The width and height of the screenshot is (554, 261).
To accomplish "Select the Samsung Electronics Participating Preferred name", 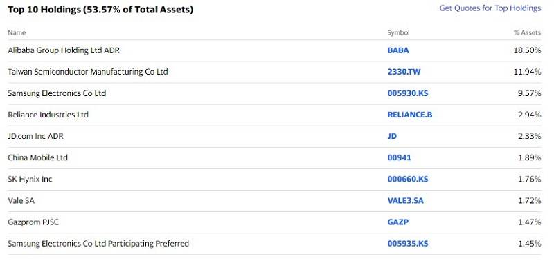I will click(98, 243).
